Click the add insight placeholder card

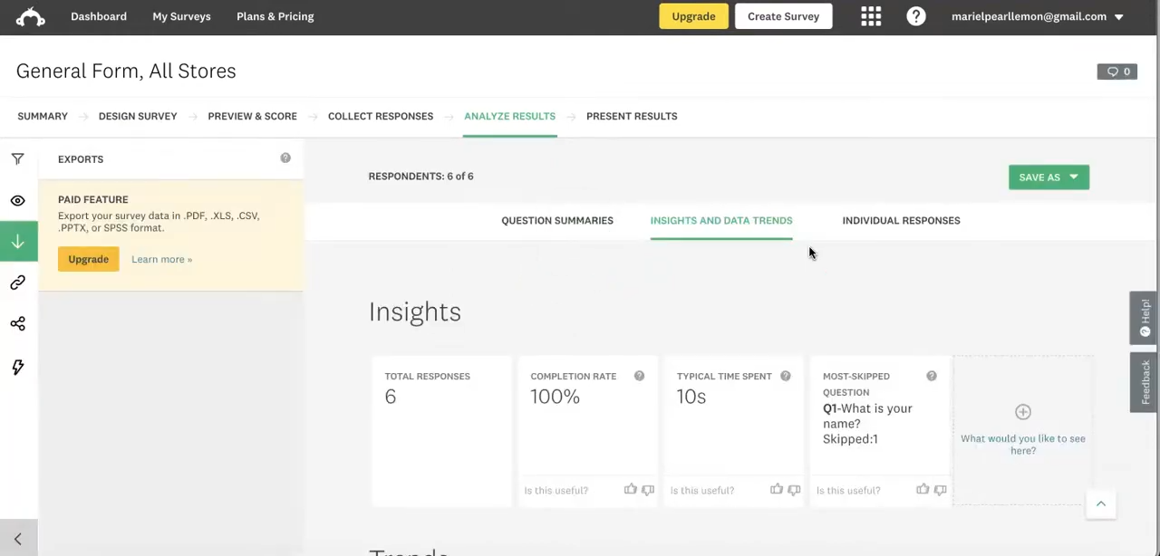tap(1022, 429)
